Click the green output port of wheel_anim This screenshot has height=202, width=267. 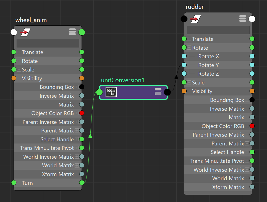click(82, 32)
